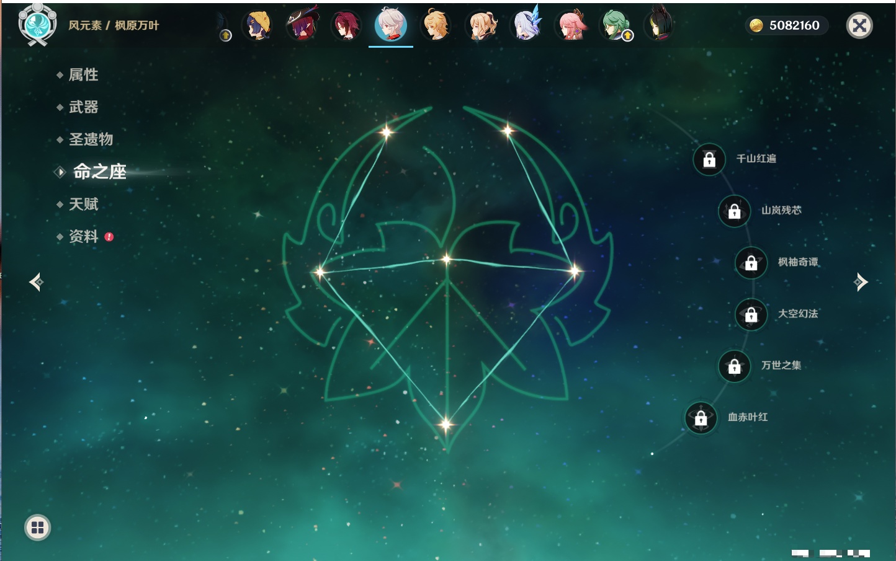Click the 千山红遍 constellation label
Viewport: 896px width, 561px height.
(756, 159)
